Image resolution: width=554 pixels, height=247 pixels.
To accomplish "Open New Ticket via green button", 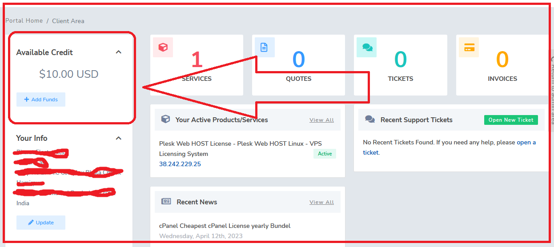I will tap(511, 120).
